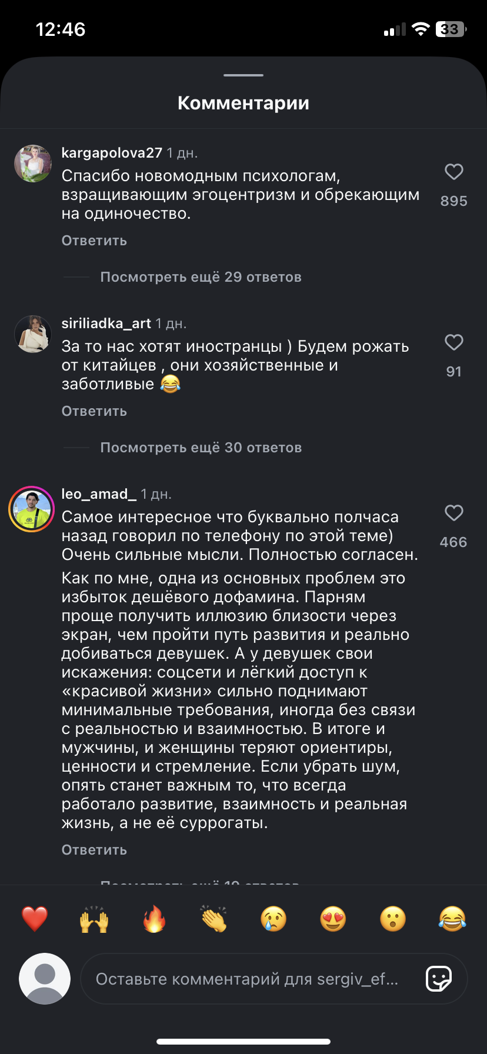
Task: Open the sticker/GIF picker icon
Action: [438, 979]
